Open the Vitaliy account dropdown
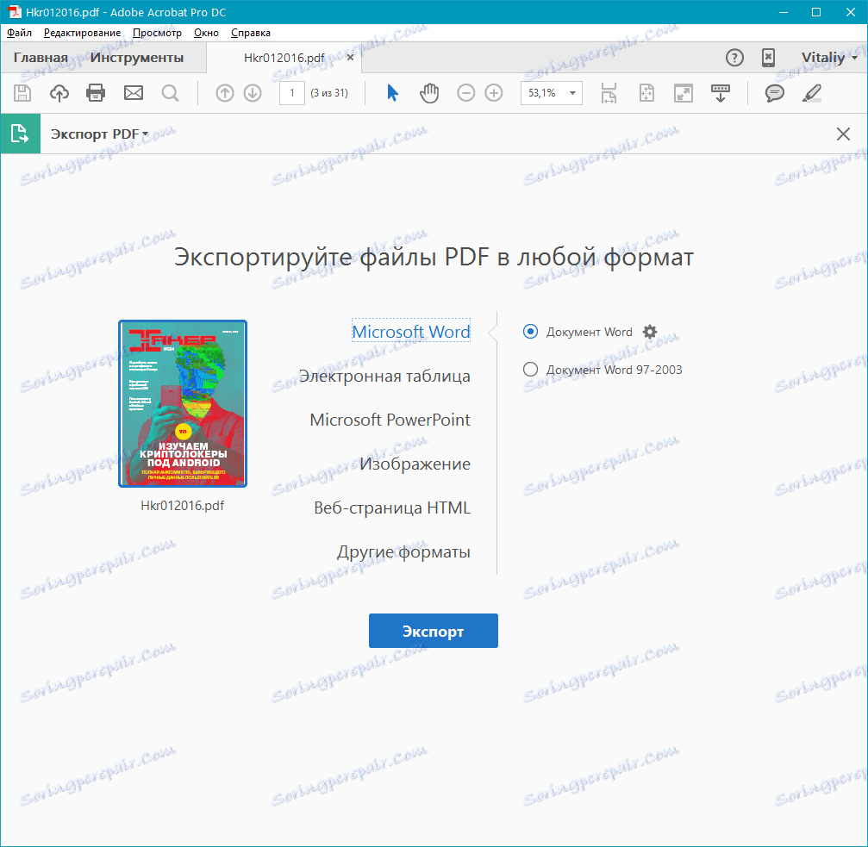 pyautogui.click(x=828, y=58)
